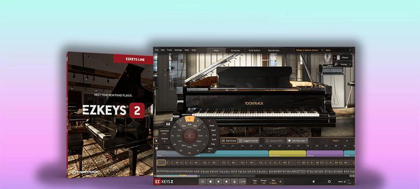Switch to the Keys tab

tap(216, 51)
